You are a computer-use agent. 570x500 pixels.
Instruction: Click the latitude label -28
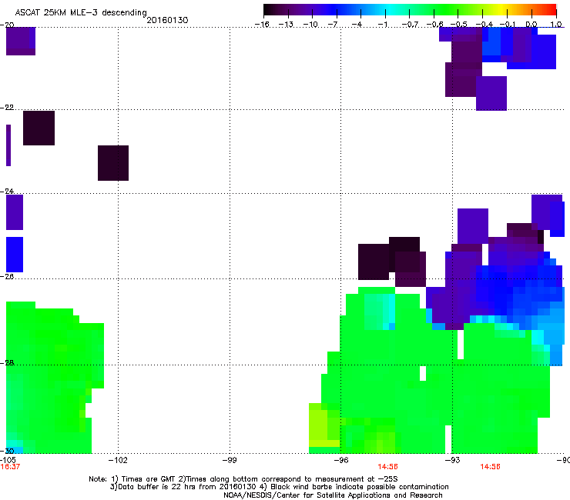pos(7,362)
